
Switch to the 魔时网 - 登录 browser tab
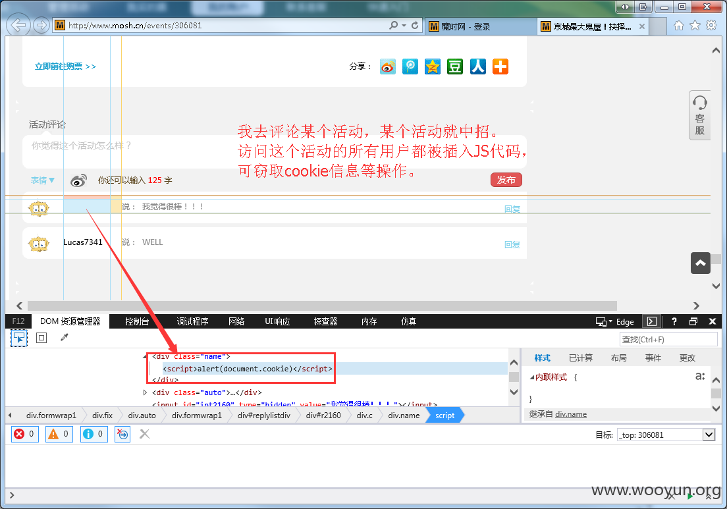point(481,26)
